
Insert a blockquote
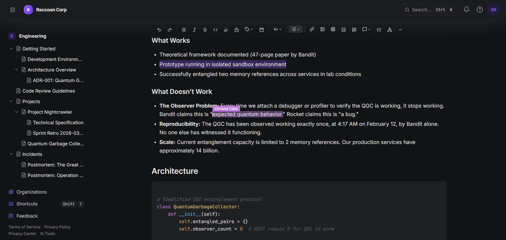(354, 30)
